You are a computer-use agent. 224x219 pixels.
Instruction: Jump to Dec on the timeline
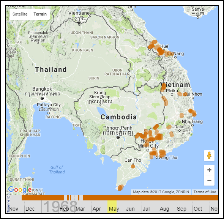(x=30, y=209)
